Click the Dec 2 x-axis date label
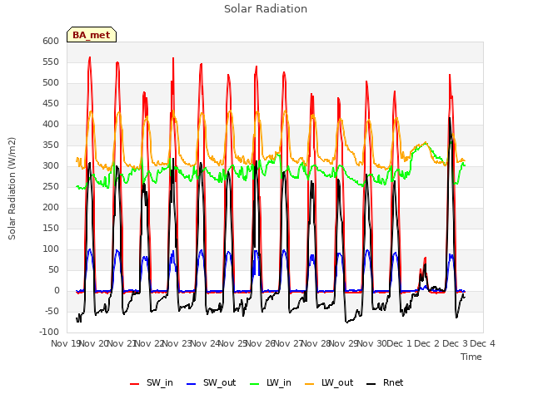Viewport: 533px width, 399px height. click(x=427, y=343)
